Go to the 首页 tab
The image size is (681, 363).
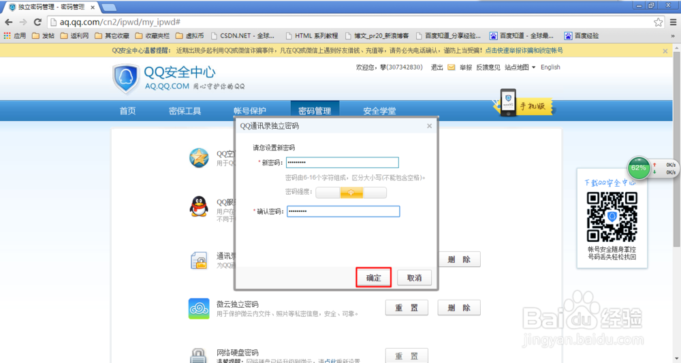[x=128, y=111]
